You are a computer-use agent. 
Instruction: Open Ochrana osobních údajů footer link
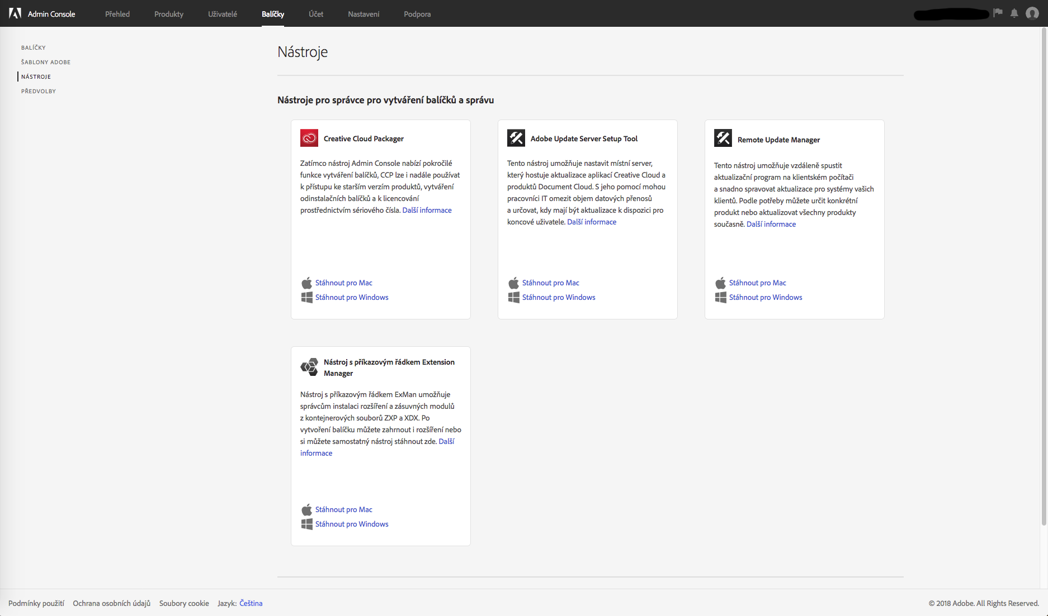(x=111, y=603)
